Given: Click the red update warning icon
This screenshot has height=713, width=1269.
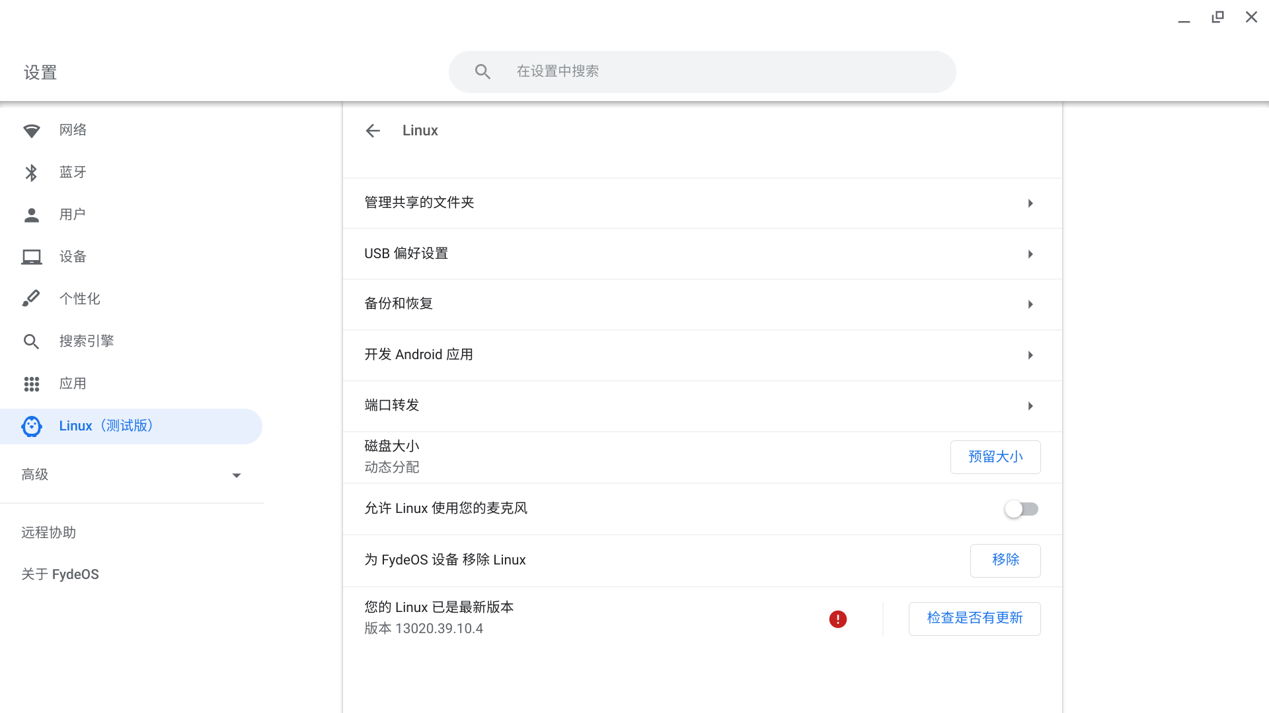Looking at the screenshot, I should point(837,619).
